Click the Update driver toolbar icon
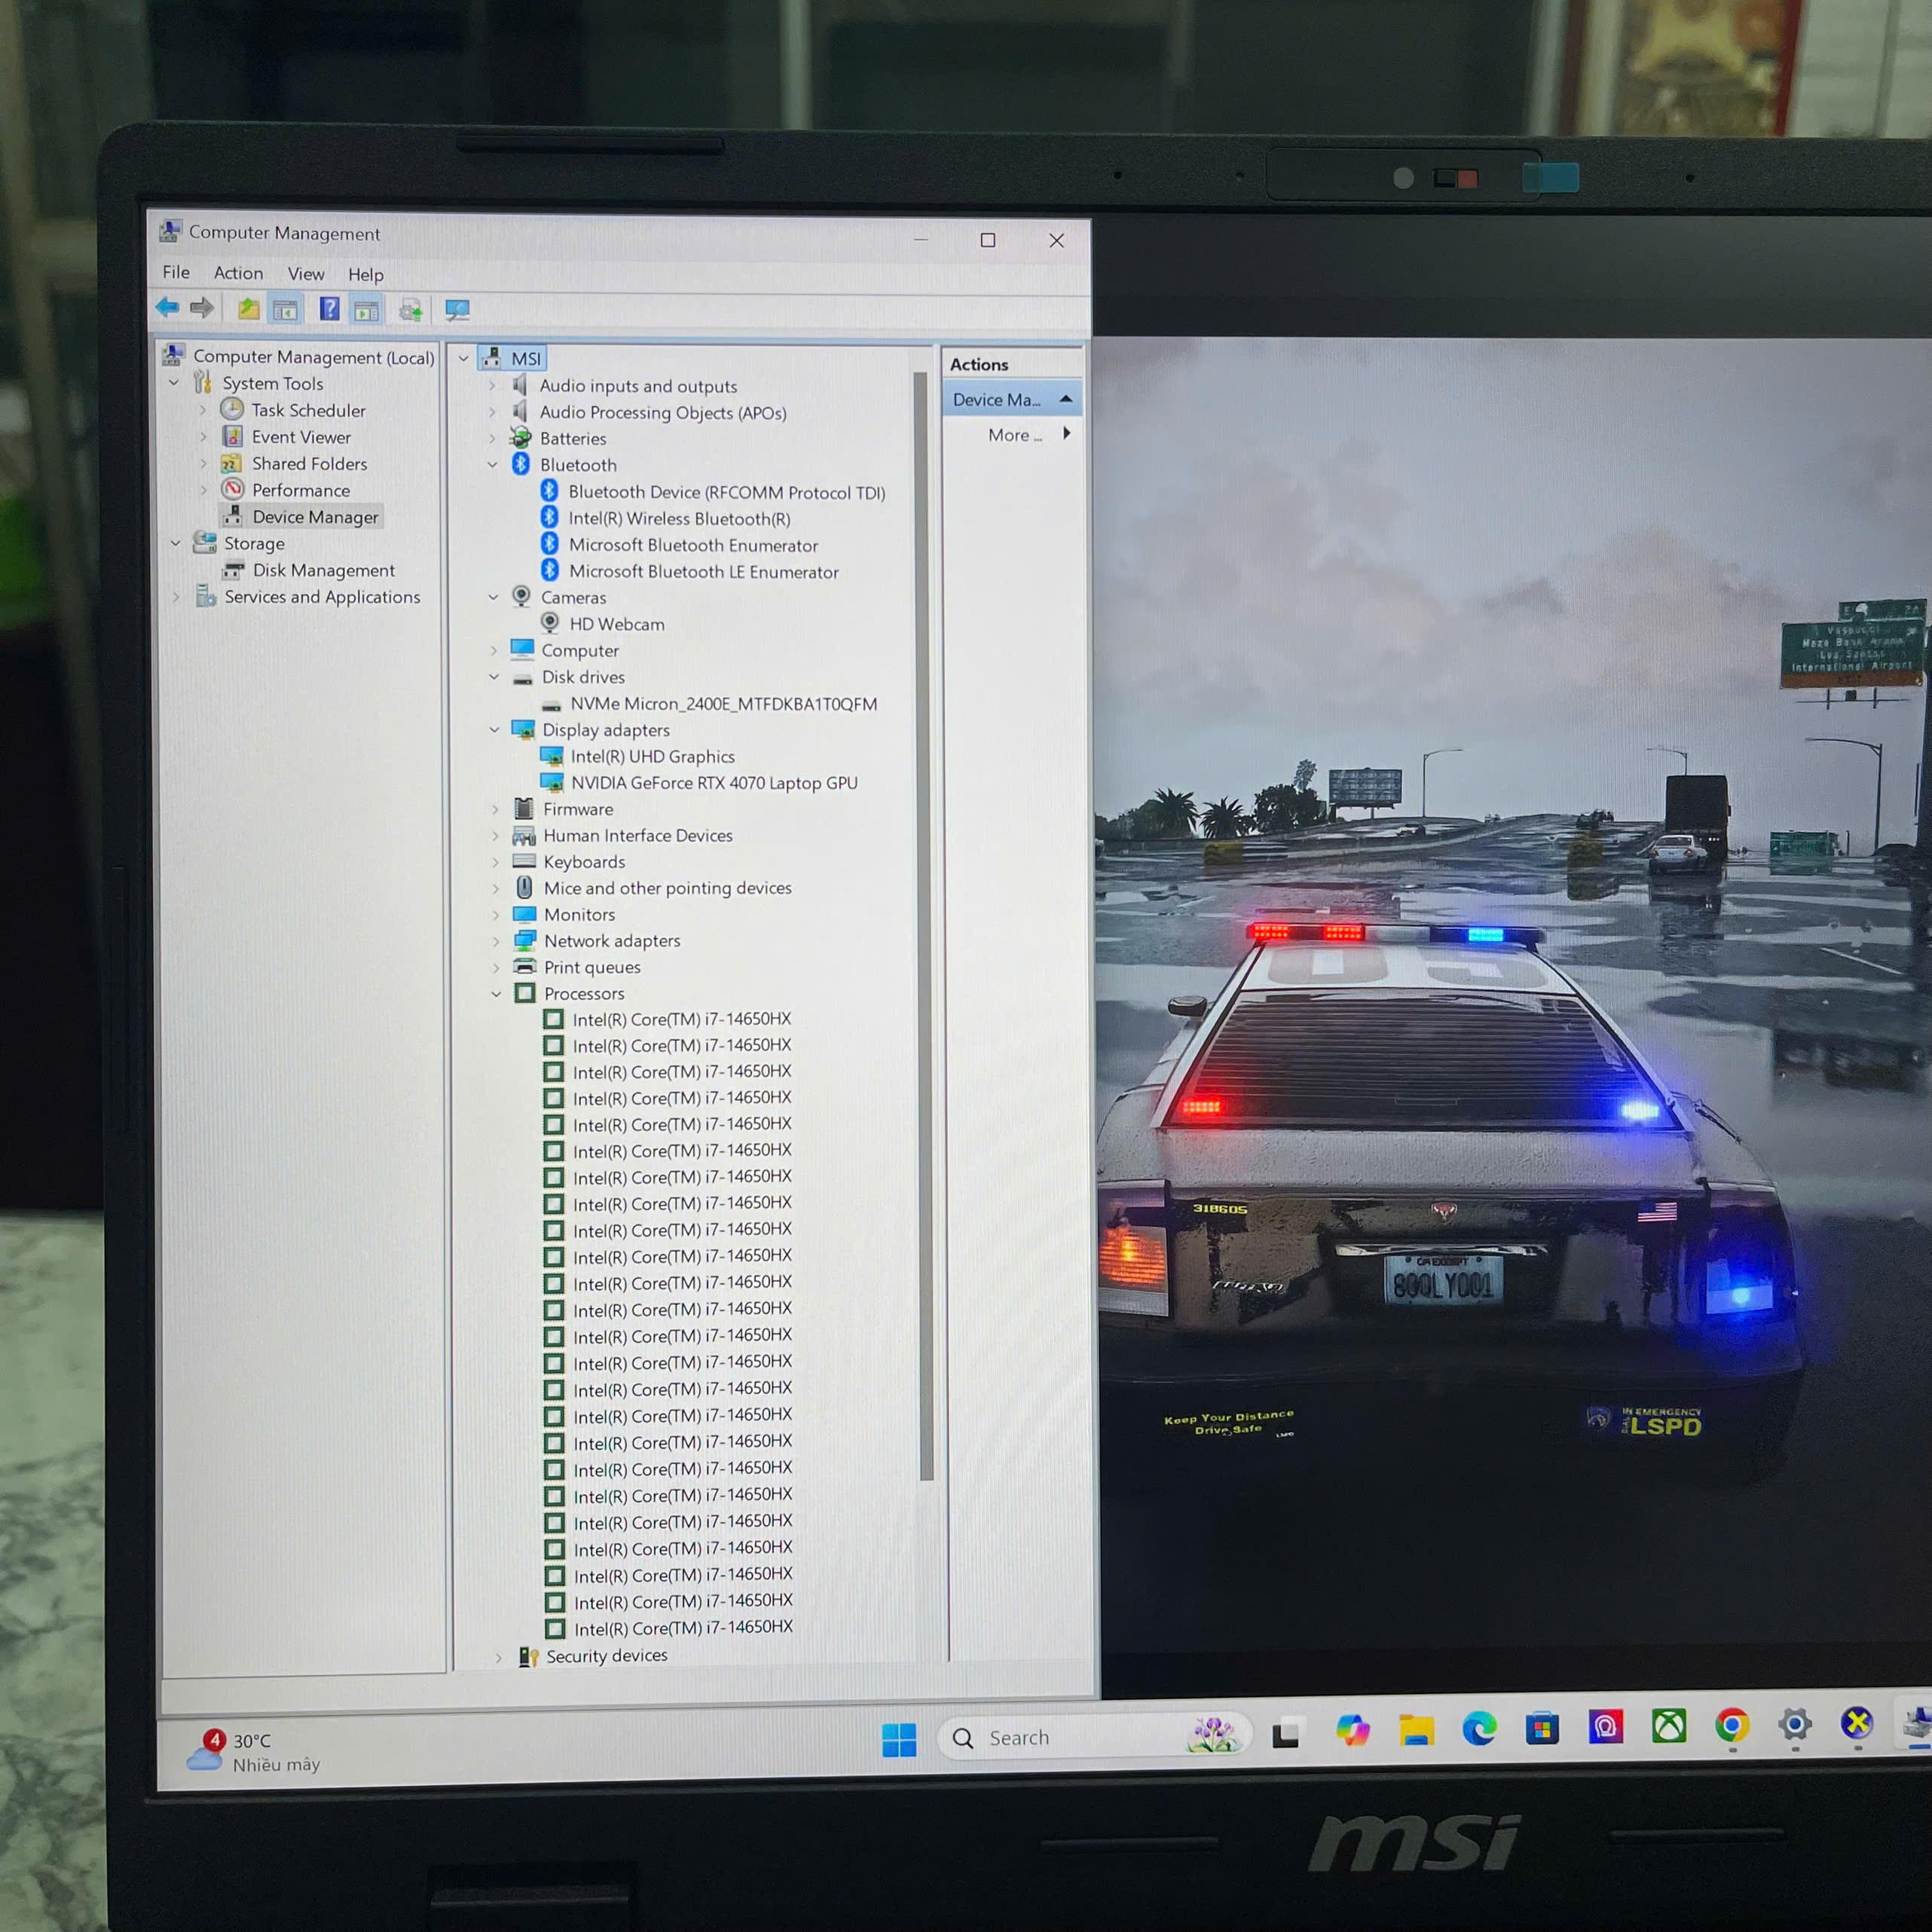Screen dimensions: 1932x1932 pos(411,311)
